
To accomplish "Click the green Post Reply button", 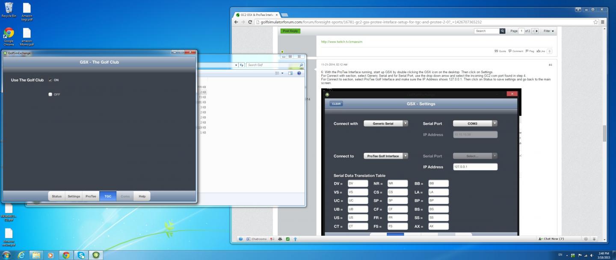I will coord(290,31).
